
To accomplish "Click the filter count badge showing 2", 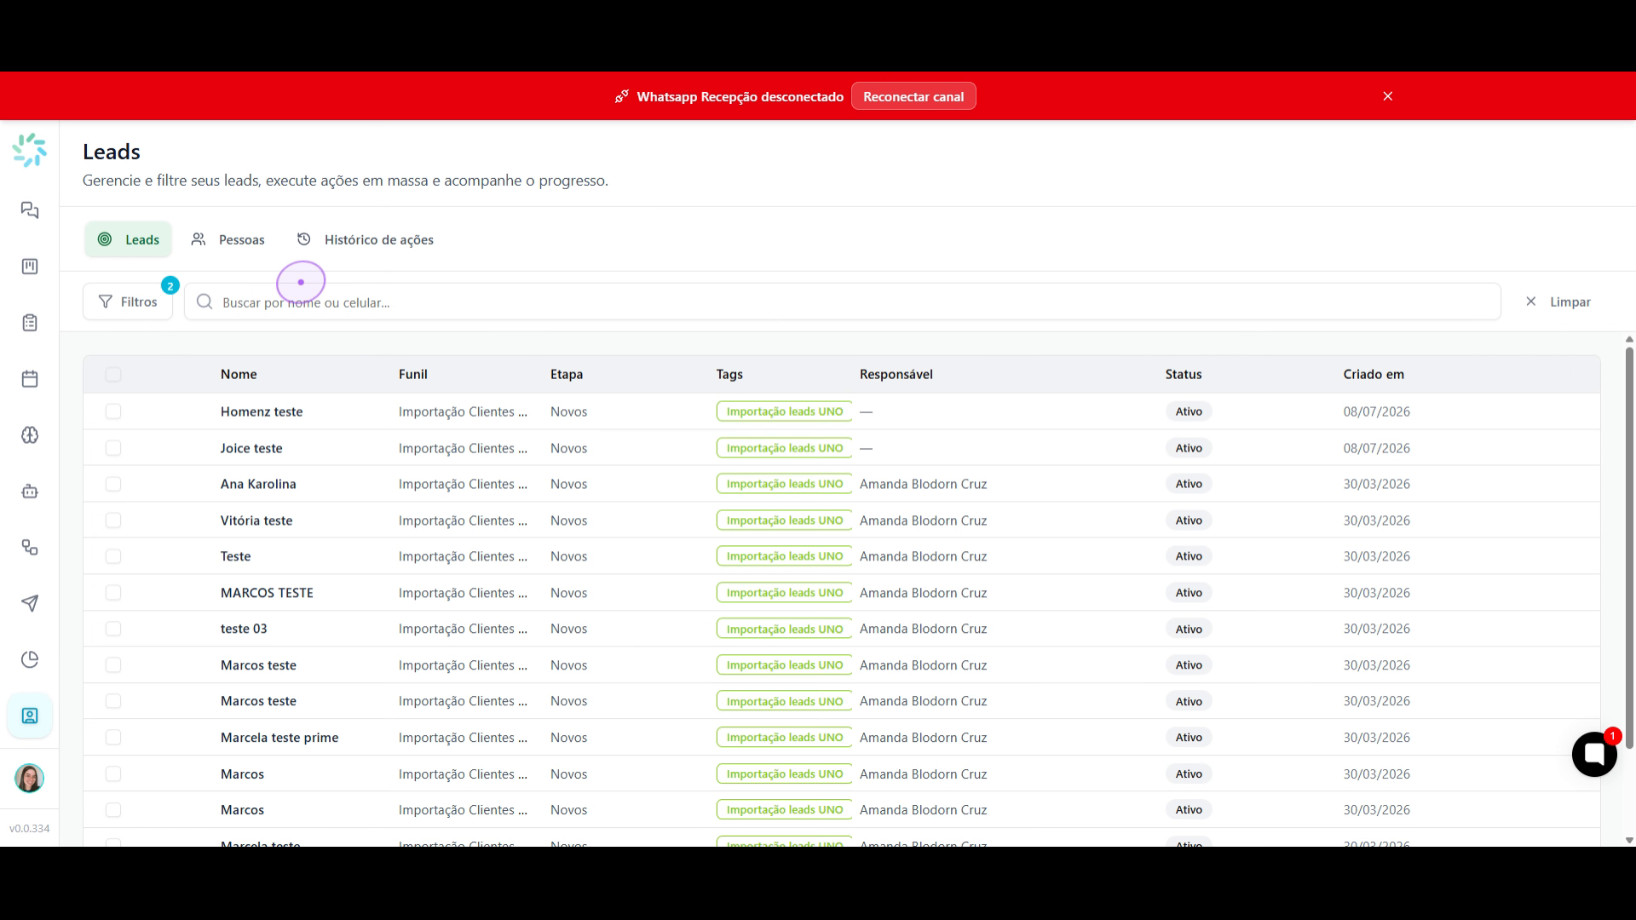I will coord(170,286).
